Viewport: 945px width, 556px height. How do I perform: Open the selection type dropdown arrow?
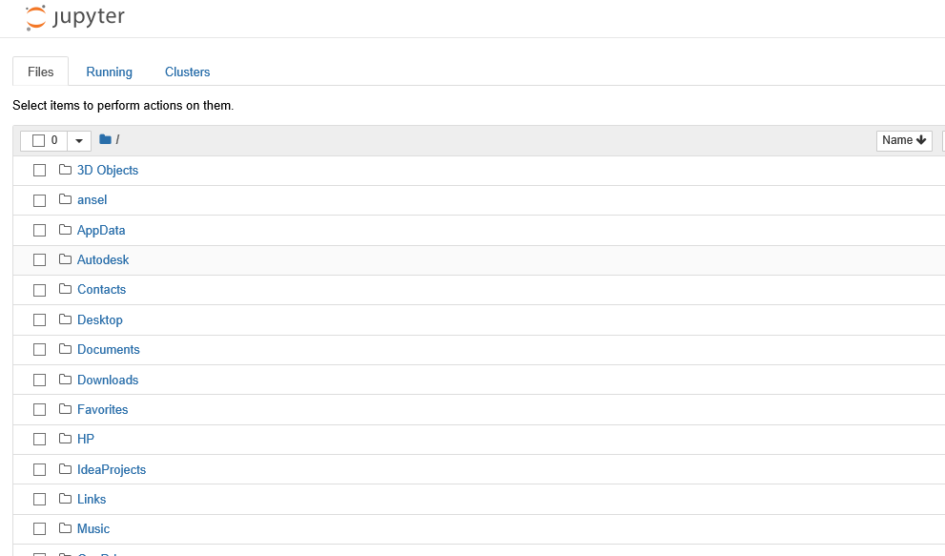79,141
